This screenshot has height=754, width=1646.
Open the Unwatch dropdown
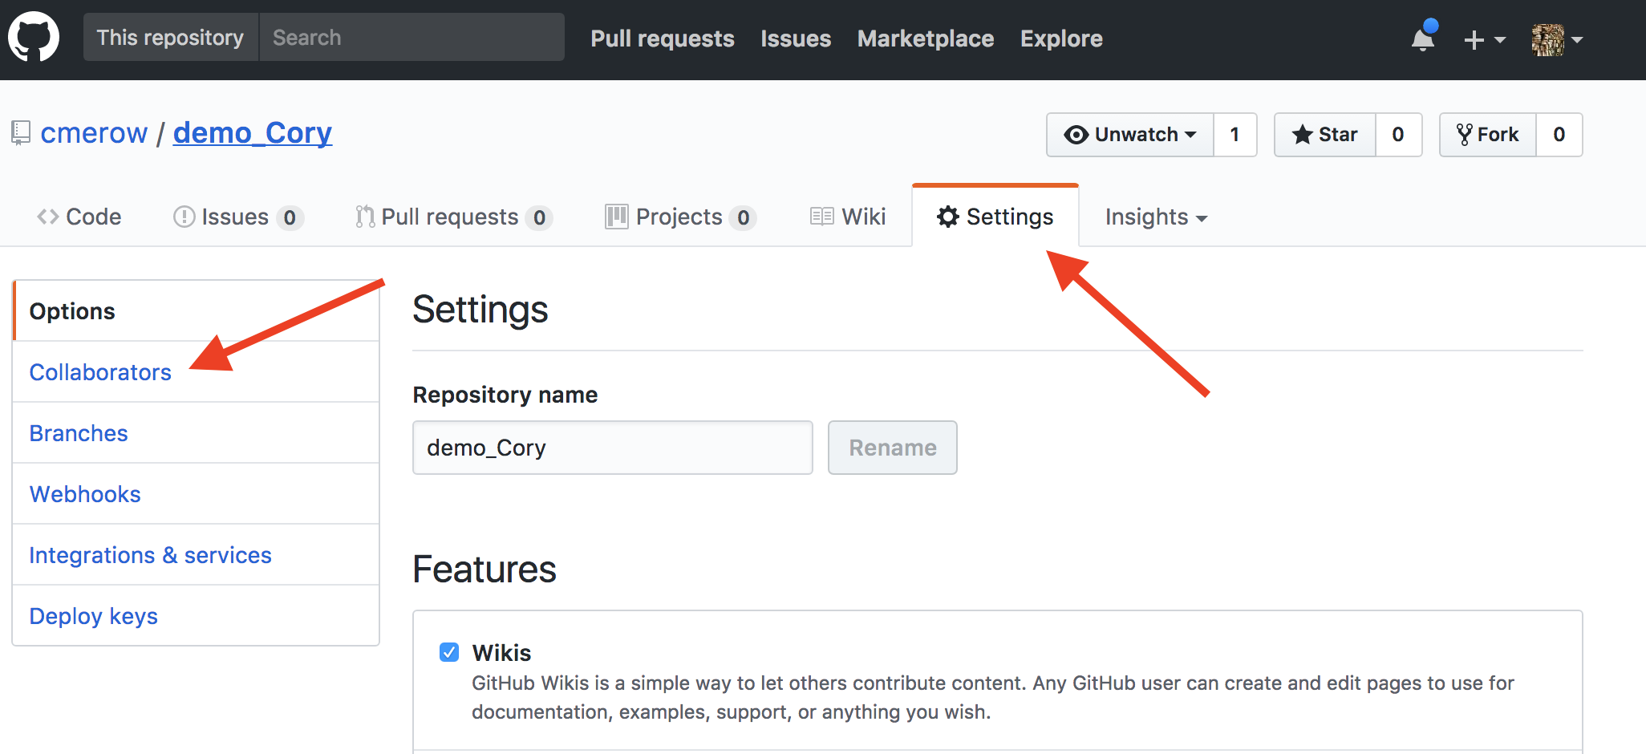coord(1130,134)
